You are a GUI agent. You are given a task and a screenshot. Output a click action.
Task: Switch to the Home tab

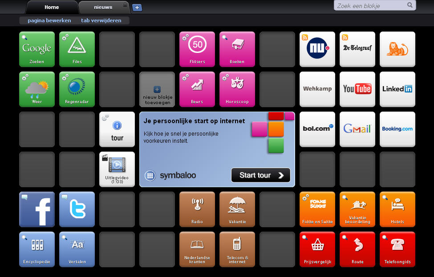52,7
